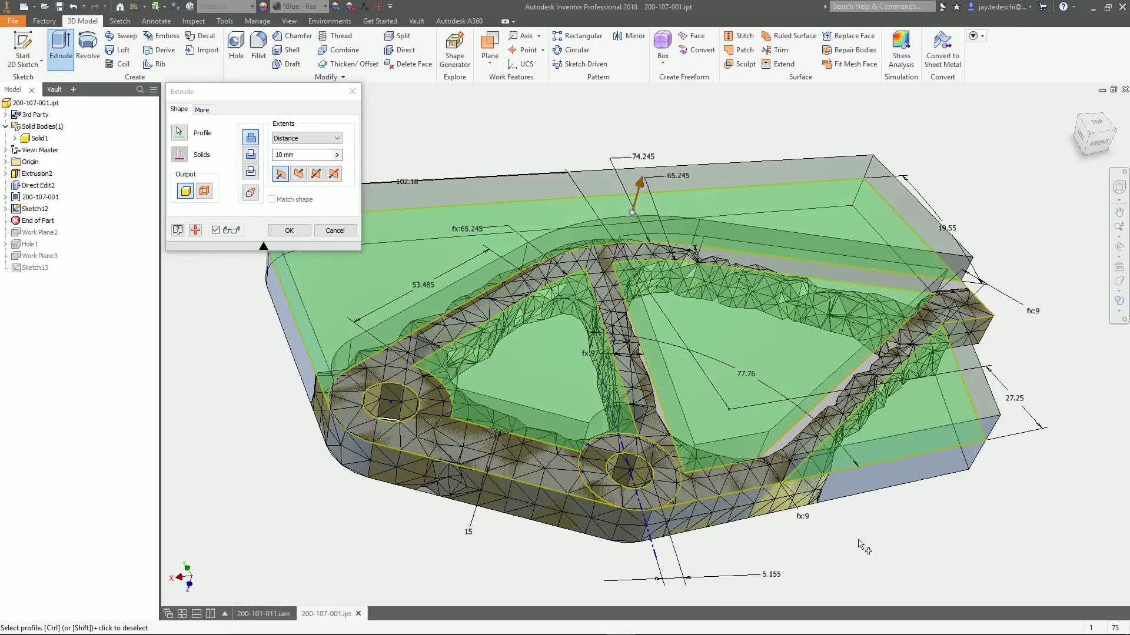Apply the Fillet tool
This screenshot has height=635, width=1130.
coord(258,47)
